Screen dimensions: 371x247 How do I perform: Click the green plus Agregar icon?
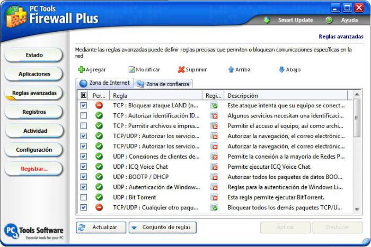pyautogui.click(x=81, y=69)
